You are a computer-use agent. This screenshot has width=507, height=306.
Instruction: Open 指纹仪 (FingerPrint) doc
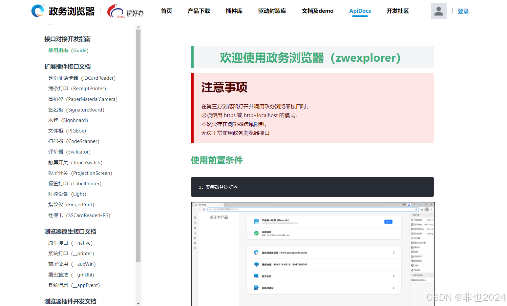point(71,205)
